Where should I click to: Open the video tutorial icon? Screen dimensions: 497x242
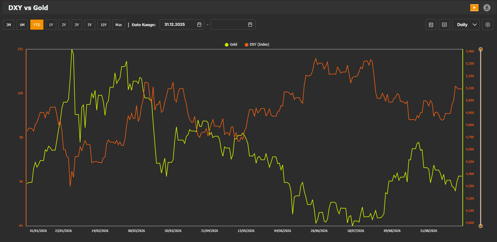point(474,8)
